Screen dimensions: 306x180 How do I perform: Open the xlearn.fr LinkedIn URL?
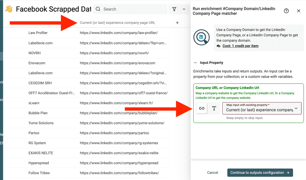tap(116, 103)
